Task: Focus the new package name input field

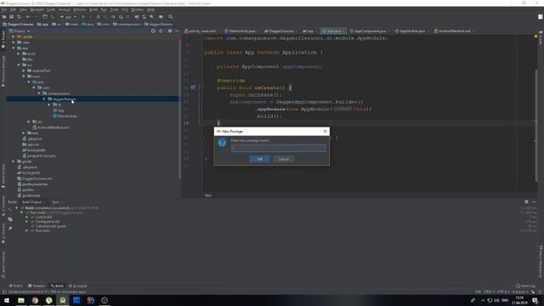Action: point(278,148)
